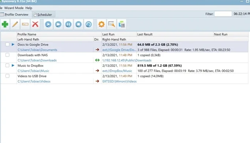This screenshot has width=250, height=143.
Task: Check the Videos to USB Drive checkbox
Action: pyautogui.click(x=7, y=76)
